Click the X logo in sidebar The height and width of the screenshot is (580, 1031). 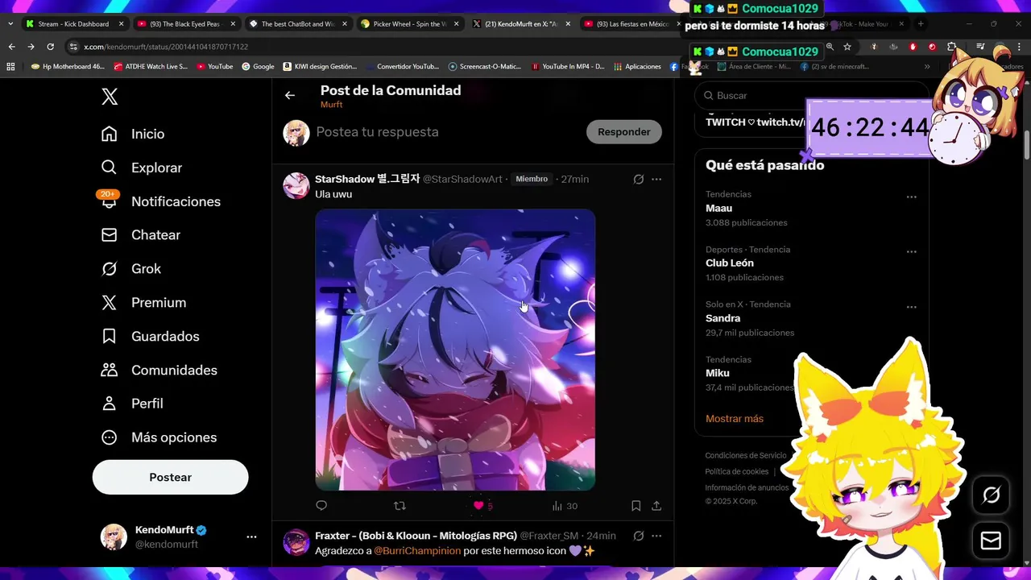(110, 97)
